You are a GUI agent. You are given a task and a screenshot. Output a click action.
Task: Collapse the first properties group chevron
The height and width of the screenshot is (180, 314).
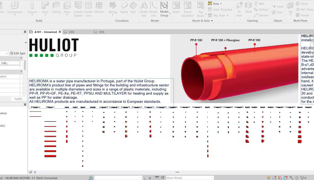pyautogui.click(x=21, y=58)
